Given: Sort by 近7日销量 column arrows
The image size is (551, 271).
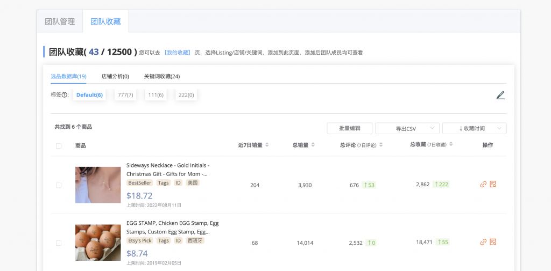Looking at the screenshot, I should point(267,145).
